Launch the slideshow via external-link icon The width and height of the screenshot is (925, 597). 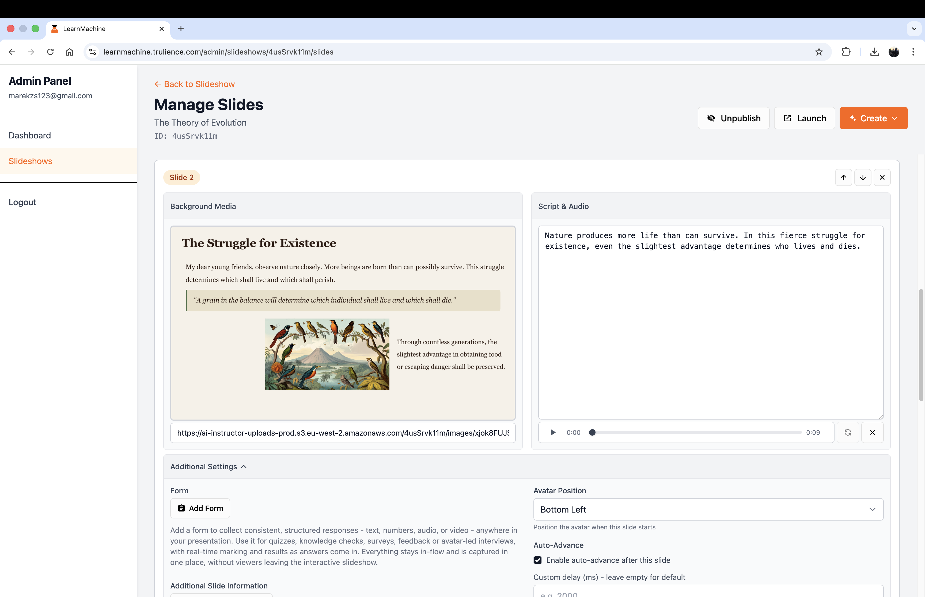pyautogui.click(x=804, y=118)
